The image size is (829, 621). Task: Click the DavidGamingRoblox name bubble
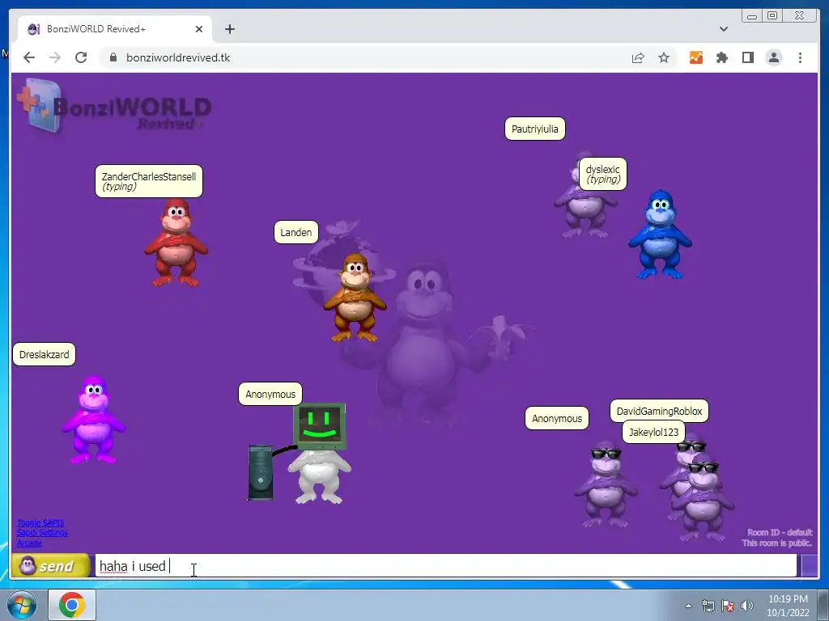[659, 411]
